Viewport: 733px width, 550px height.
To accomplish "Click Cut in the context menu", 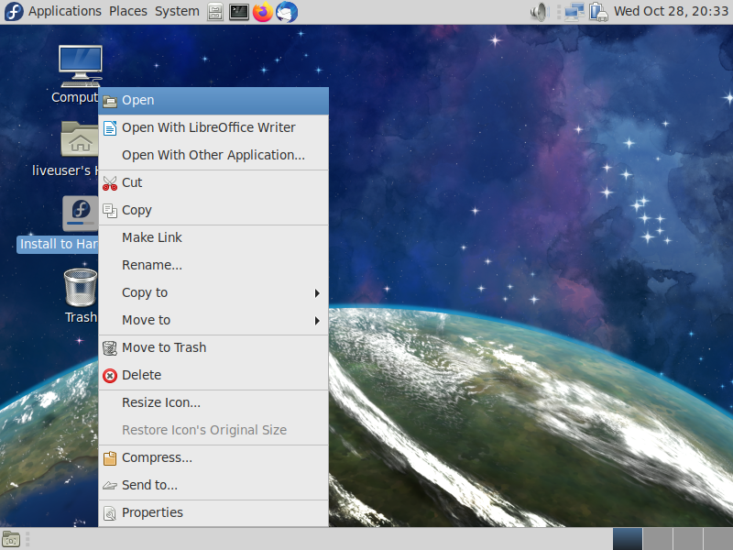I will click(x=213, y=182).
